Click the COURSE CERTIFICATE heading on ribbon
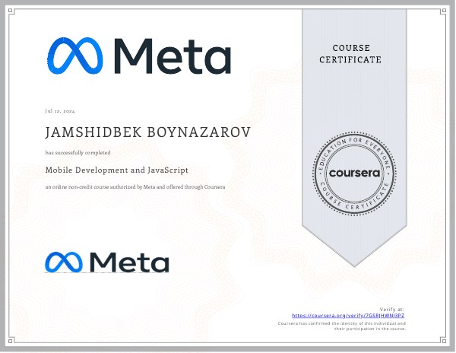This screenshot has width=456, height=353. point(350,54)
